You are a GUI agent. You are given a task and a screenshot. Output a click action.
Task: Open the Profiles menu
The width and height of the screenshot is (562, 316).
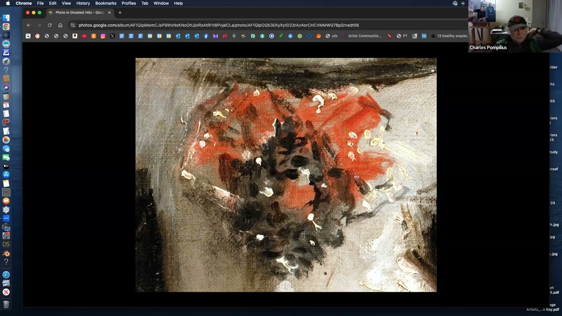click(129, 3)
